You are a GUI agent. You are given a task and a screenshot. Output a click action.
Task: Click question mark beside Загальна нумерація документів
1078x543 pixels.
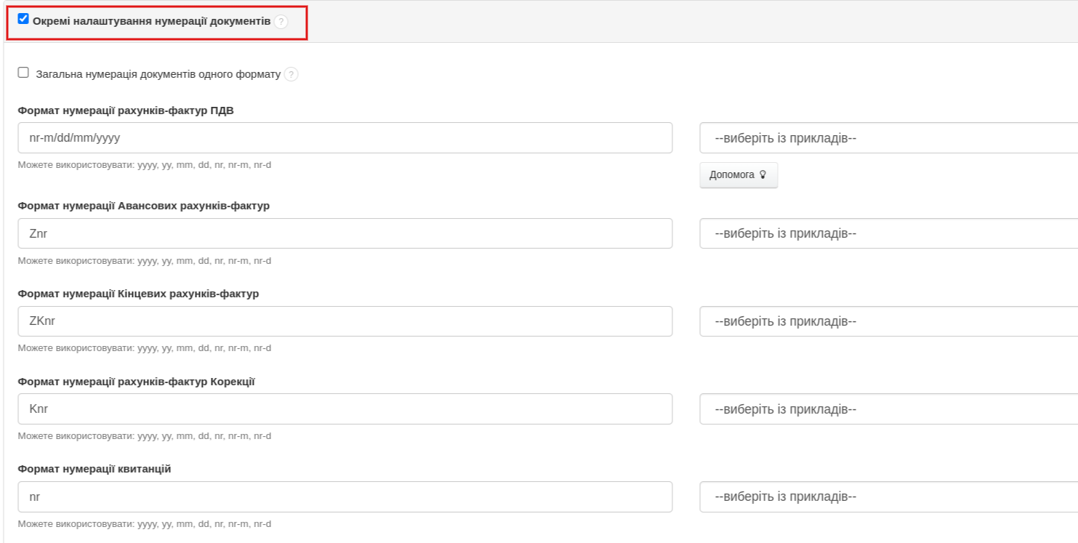(x=291, y=74)
